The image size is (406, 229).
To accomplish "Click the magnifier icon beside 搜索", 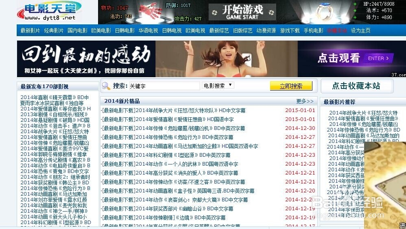I will 106,86.
